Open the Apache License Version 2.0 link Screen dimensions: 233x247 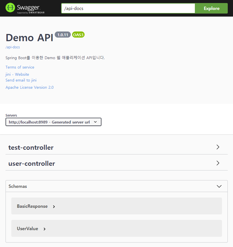(x=29, y=87)
